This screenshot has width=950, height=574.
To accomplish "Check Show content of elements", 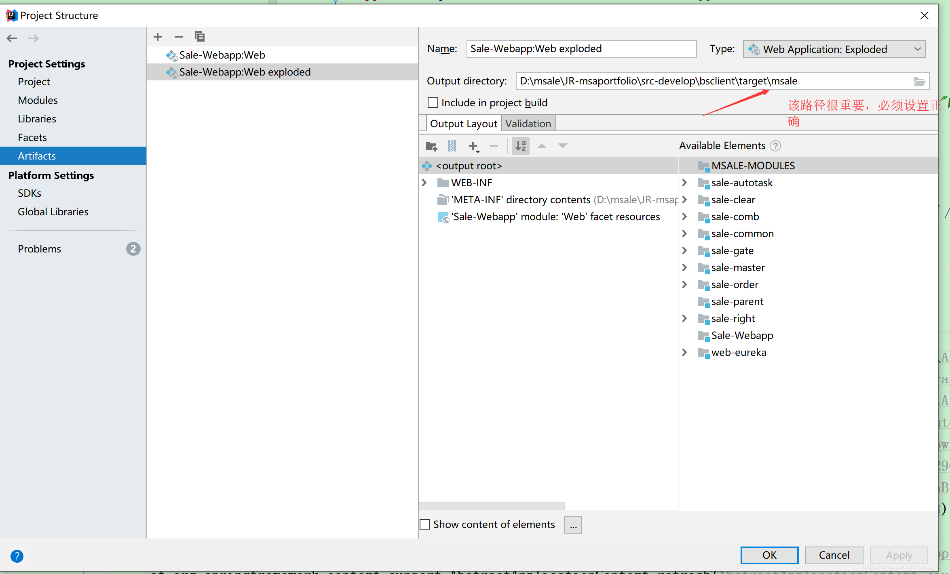I will coord(425,524).
